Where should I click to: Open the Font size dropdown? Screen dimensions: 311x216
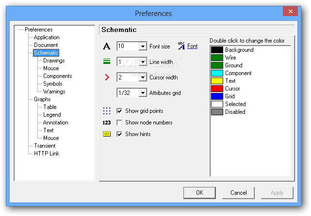pyautogui.click(x=143, y=46)
